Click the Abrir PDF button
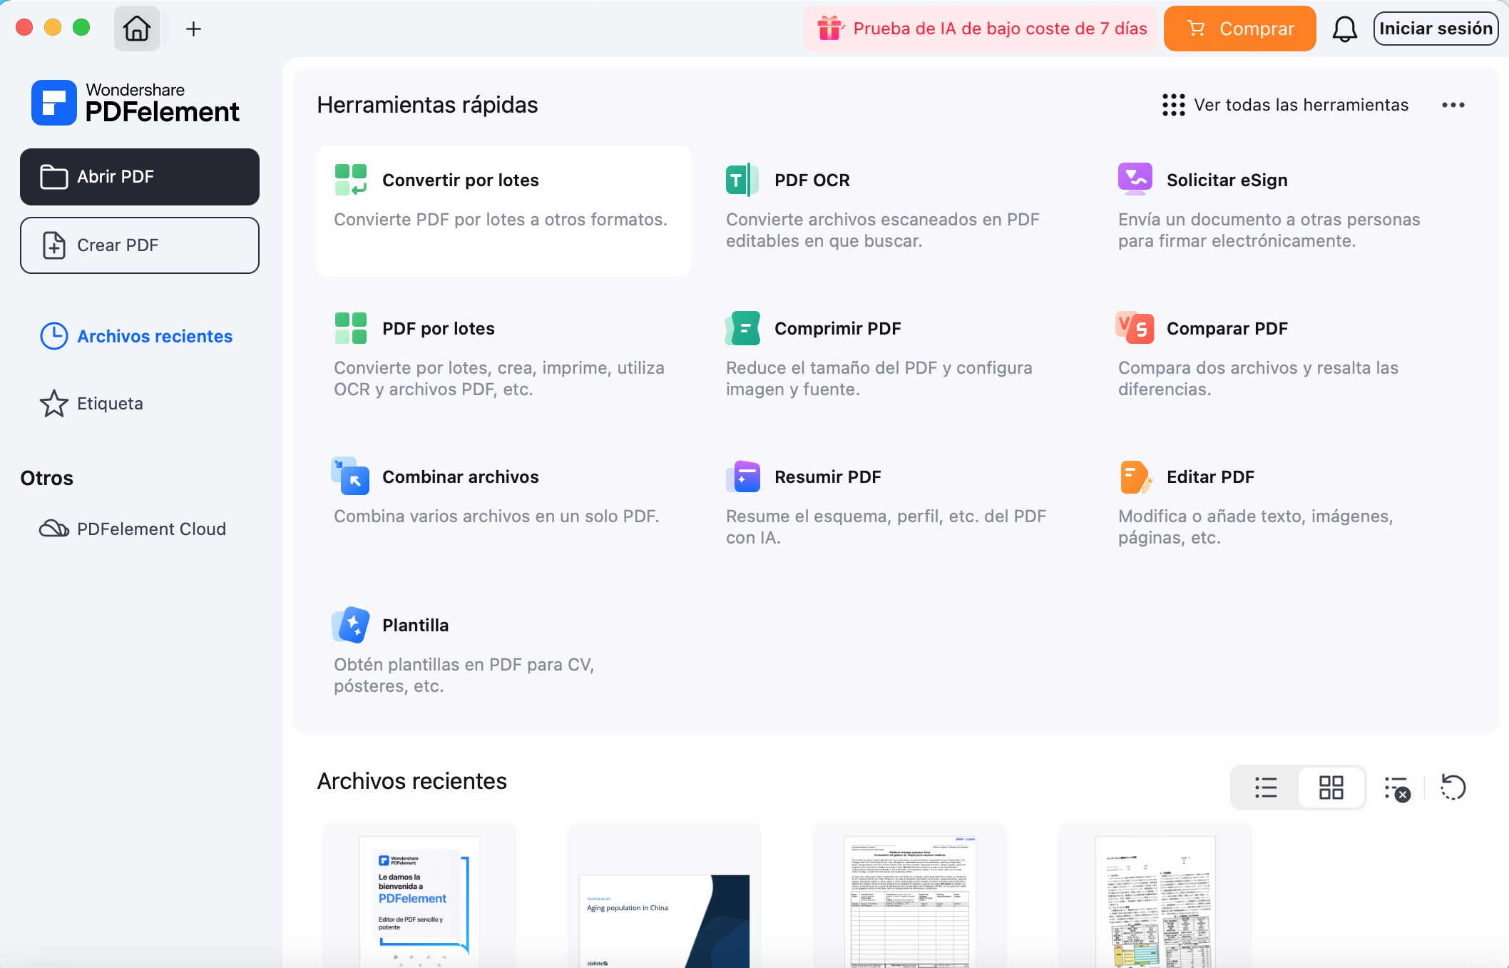The image size is (1509, 968). pyautogui.click(x=140, y=177)
